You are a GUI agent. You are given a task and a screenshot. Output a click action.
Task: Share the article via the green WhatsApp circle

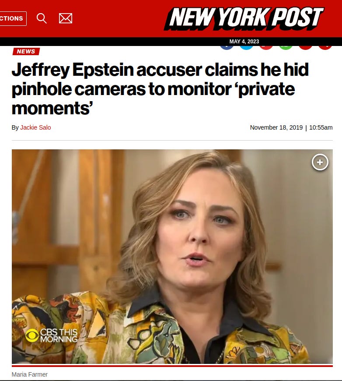coord(286,48)
